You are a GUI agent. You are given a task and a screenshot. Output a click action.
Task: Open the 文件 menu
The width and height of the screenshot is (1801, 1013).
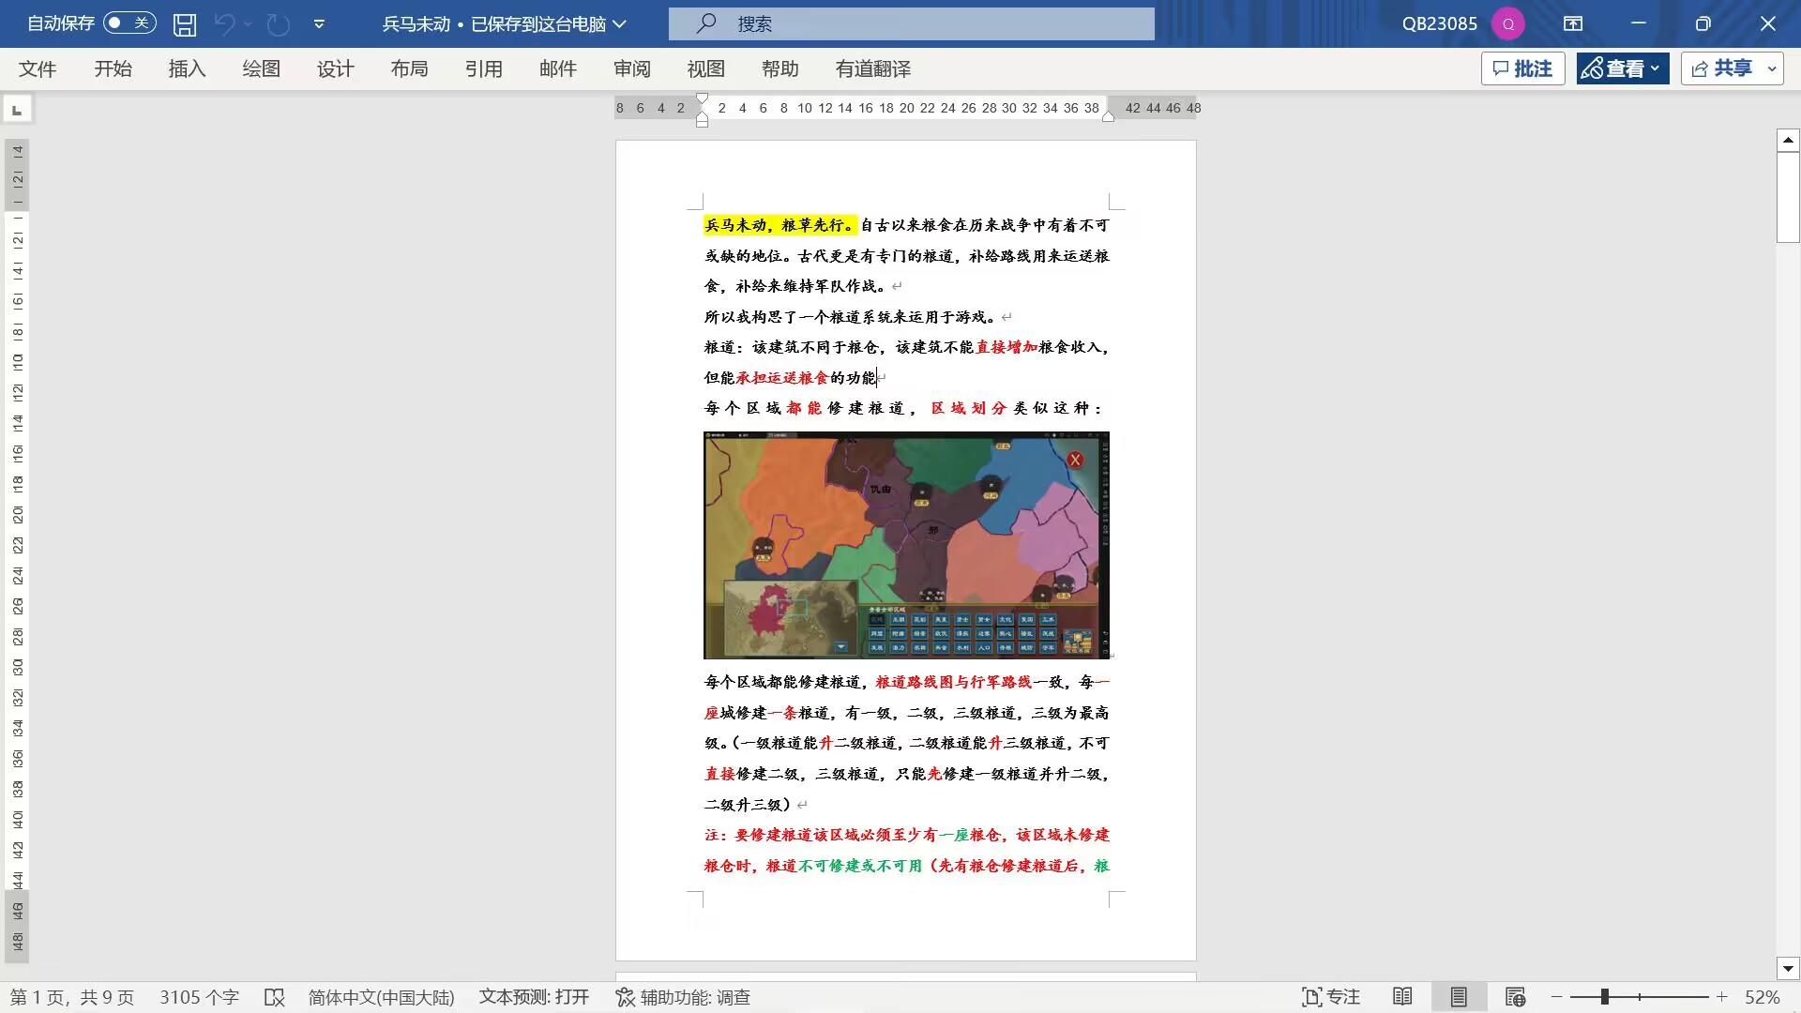click(38, 69)
